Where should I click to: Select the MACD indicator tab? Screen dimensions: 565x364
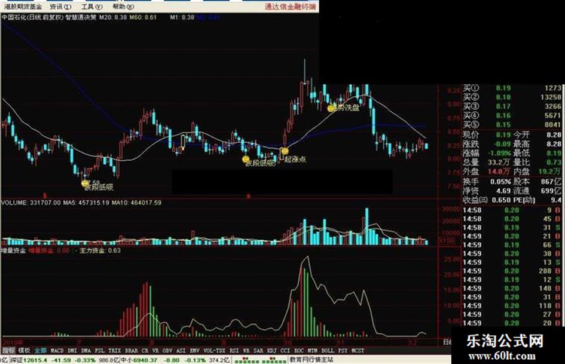pyautogui.click(x=57, y=350)
